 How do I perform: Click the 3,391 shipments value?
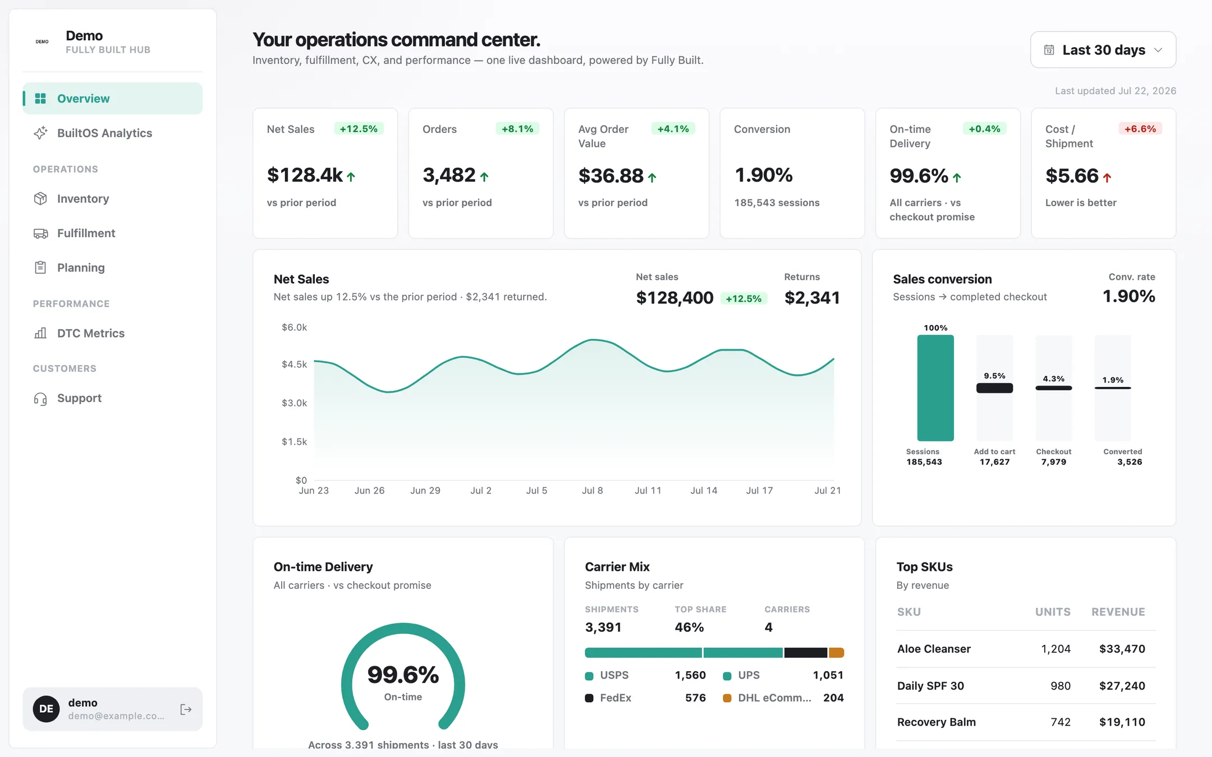point(603,627)
